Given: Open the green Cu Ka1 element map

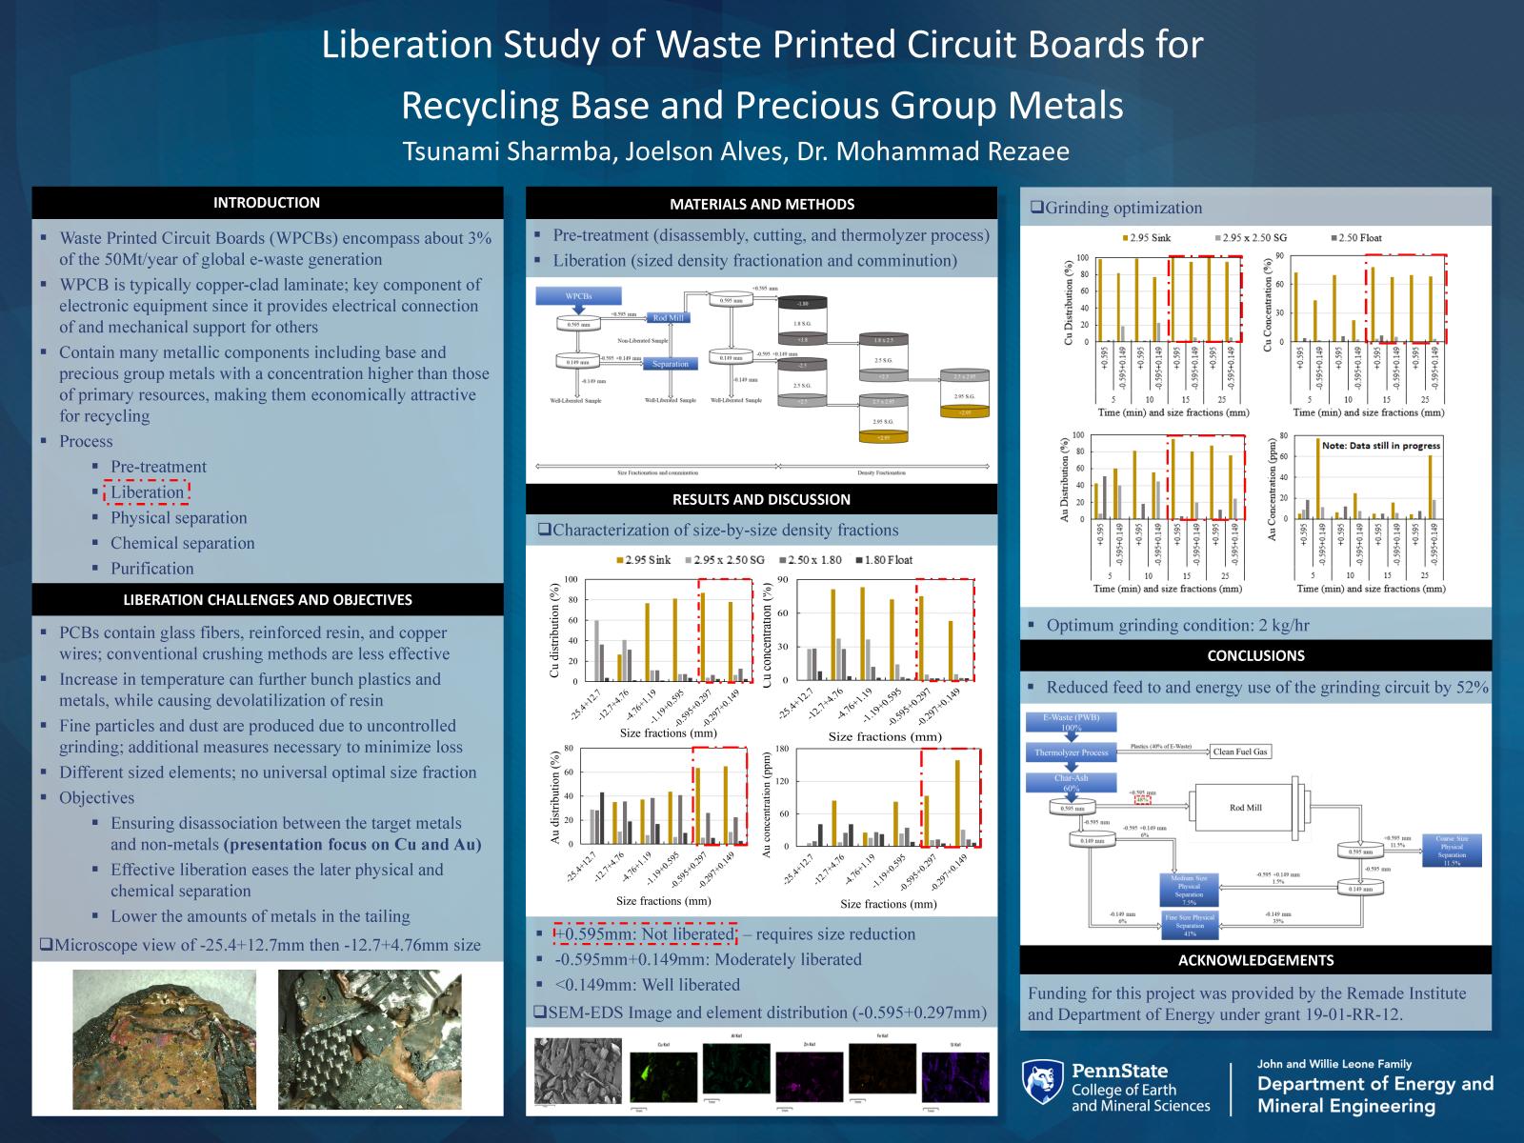Looking at the screenshot, I should pyautogui.click(x=662, y=1076).
